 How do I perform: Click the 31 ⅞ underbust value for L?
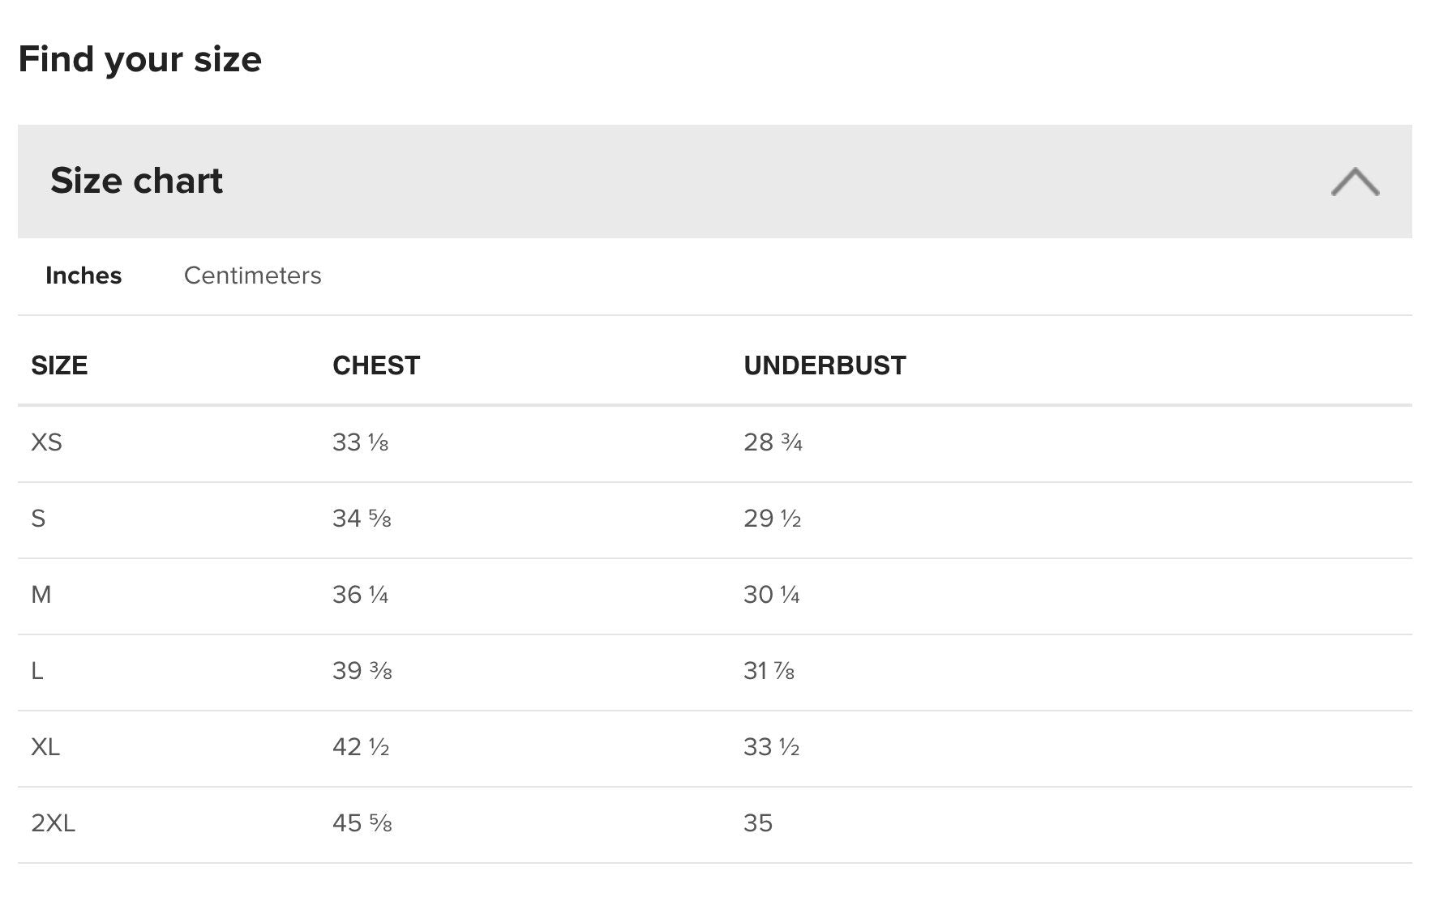(x=769, y=671)
